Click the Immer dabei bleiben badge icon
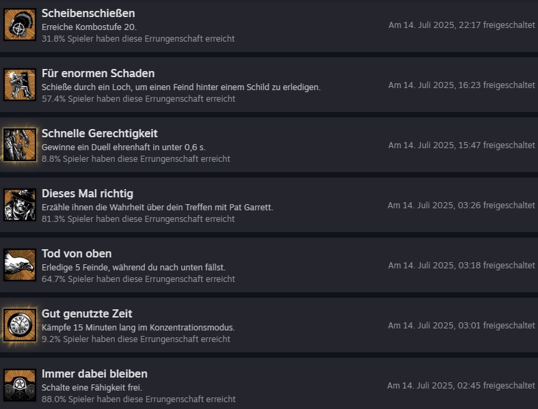 tap(20, 385)
